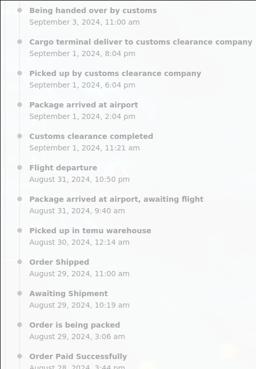Viewport: 256px width, 369px height.
Task: Click the September 3, 2024, 11:00 am timestamp
Action: coord(84,22)
